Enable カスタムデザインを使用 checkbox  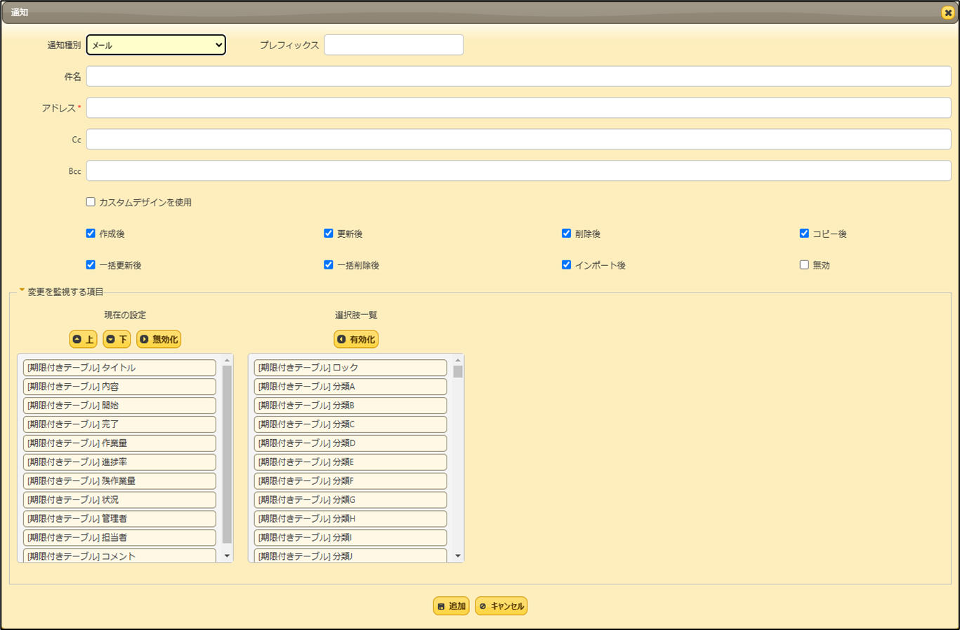tap(91, 202)
